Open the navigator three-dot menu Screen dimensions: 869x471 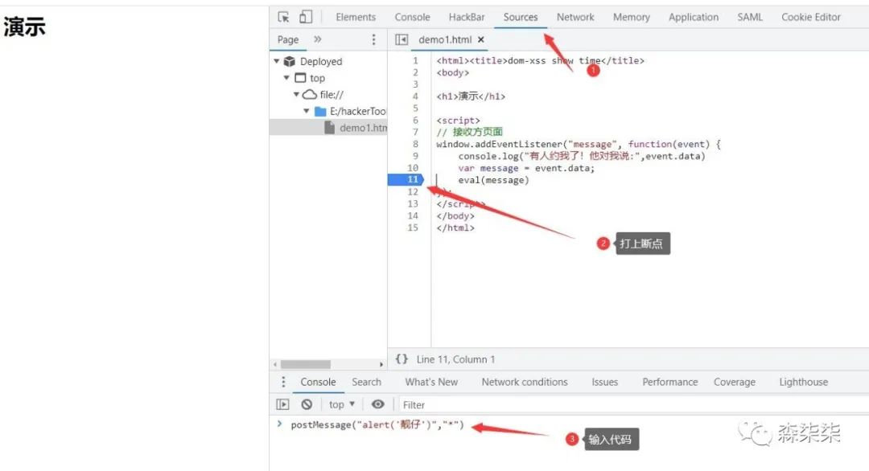[373, 39]
